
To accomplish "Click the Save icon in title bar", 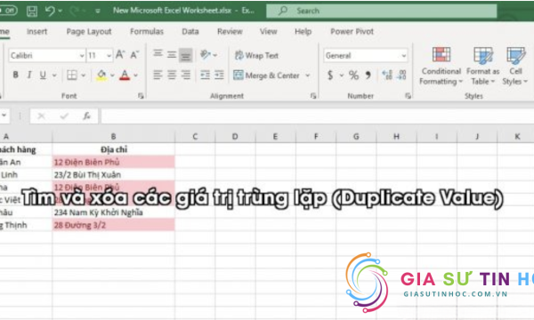I will click(x=32, y=11).
